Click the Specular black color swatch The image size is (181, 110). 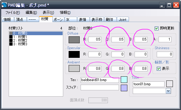(74, 54)
